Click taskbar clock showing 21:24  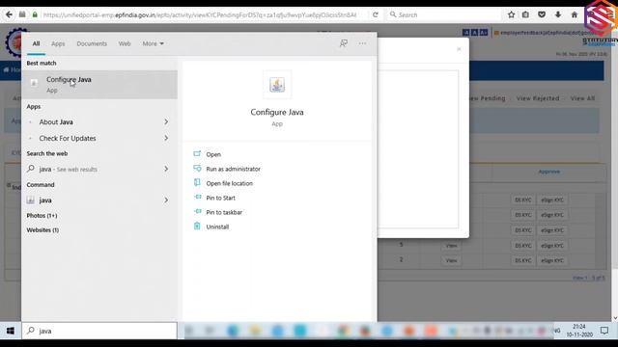[579, 331]
